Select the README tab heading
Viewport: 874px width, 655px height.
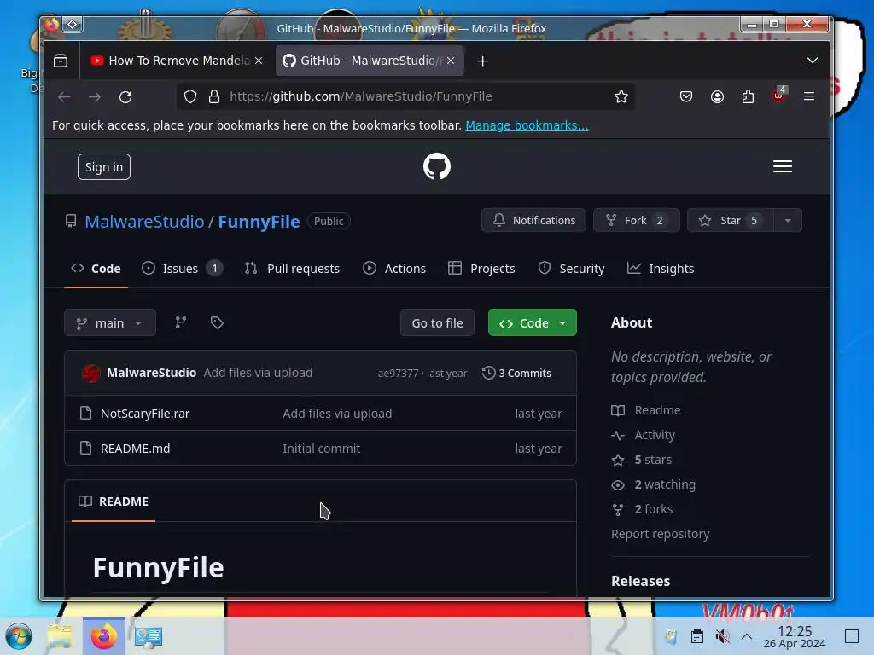click(114, 501)
